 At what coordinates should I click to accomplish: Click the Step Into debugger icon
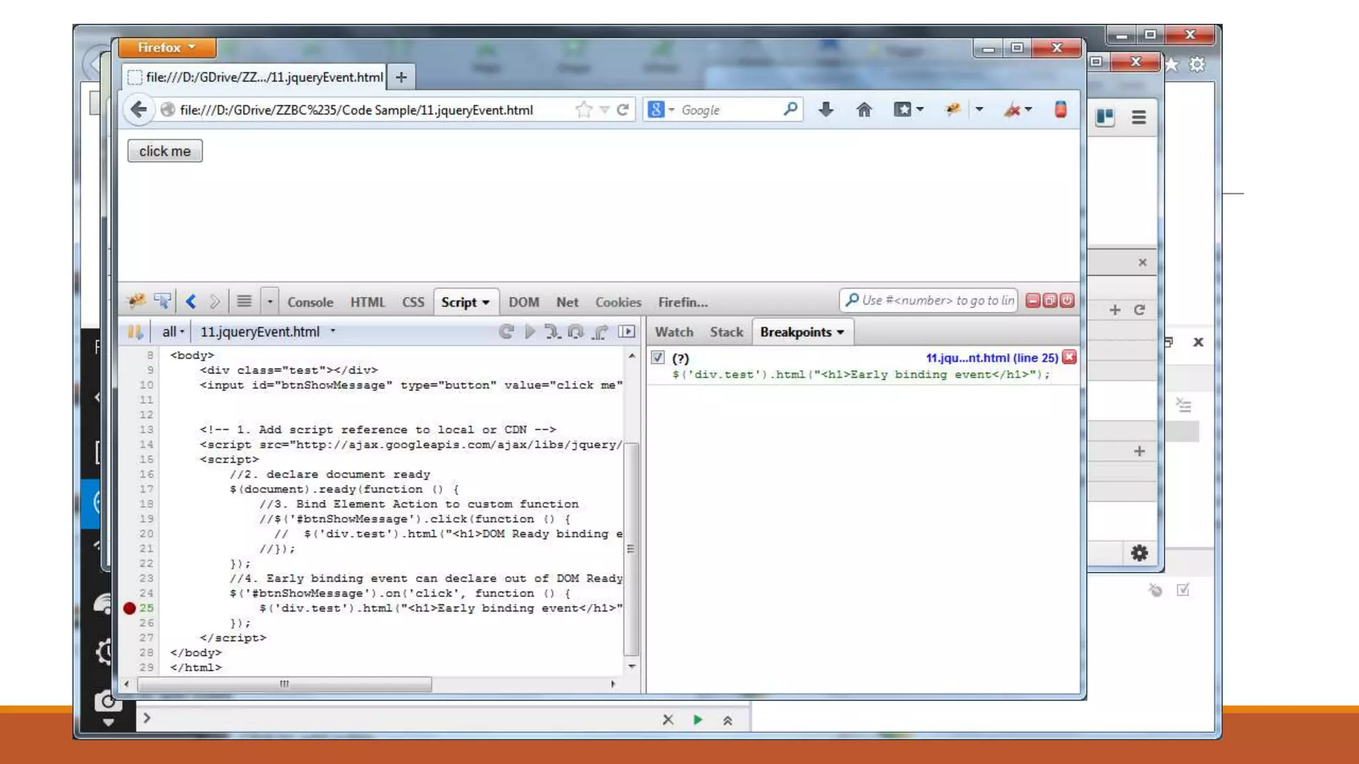(x=552, y=332)
